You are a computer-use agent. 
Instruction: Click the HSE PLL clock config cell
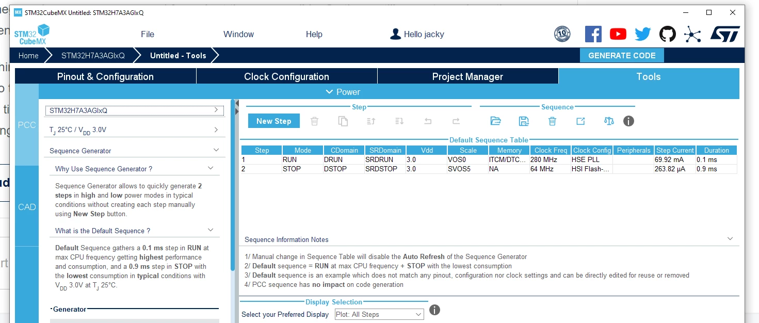[592, 160]
